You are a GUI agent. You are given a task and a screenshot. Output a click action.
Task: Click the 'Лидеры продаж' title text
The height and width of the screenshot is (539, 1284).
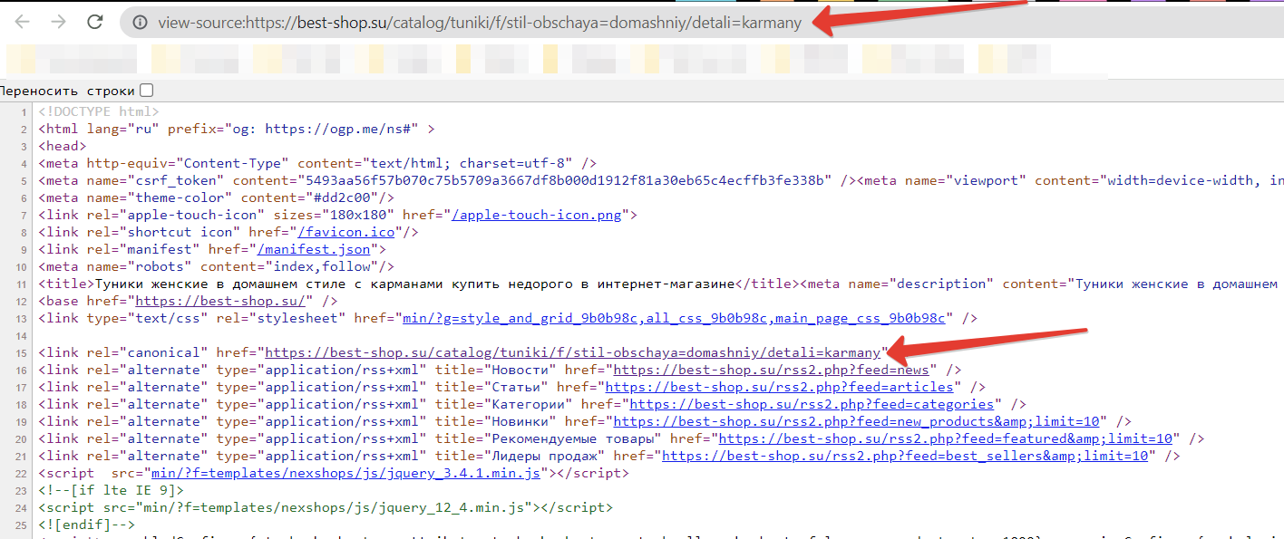click(x=544, y=456)
